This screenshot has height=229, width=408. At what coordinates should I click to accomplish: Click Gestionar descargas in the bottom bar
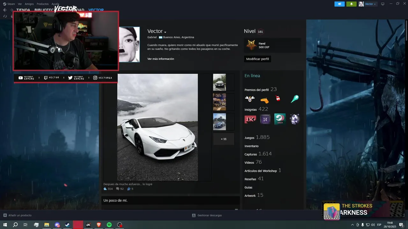tap(207, 215)
